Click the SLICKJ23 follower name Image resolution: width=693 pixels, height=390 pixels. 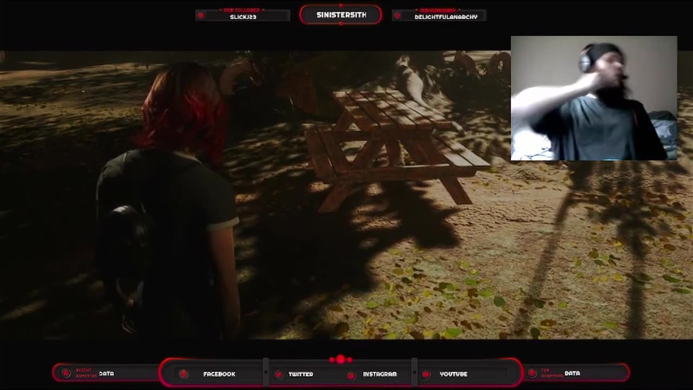(243, 17)
